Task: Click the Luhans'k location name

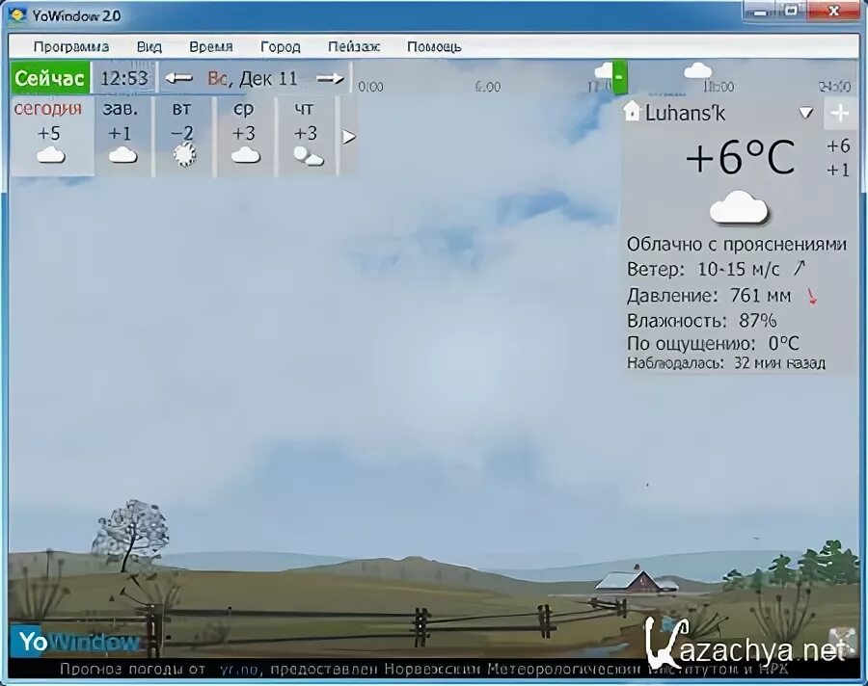Action: 686,113
